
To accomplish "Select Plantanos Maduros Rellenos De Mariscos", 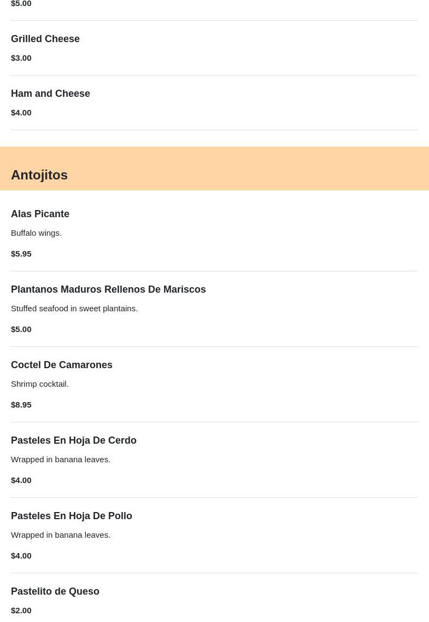I will tap(108, 289).
